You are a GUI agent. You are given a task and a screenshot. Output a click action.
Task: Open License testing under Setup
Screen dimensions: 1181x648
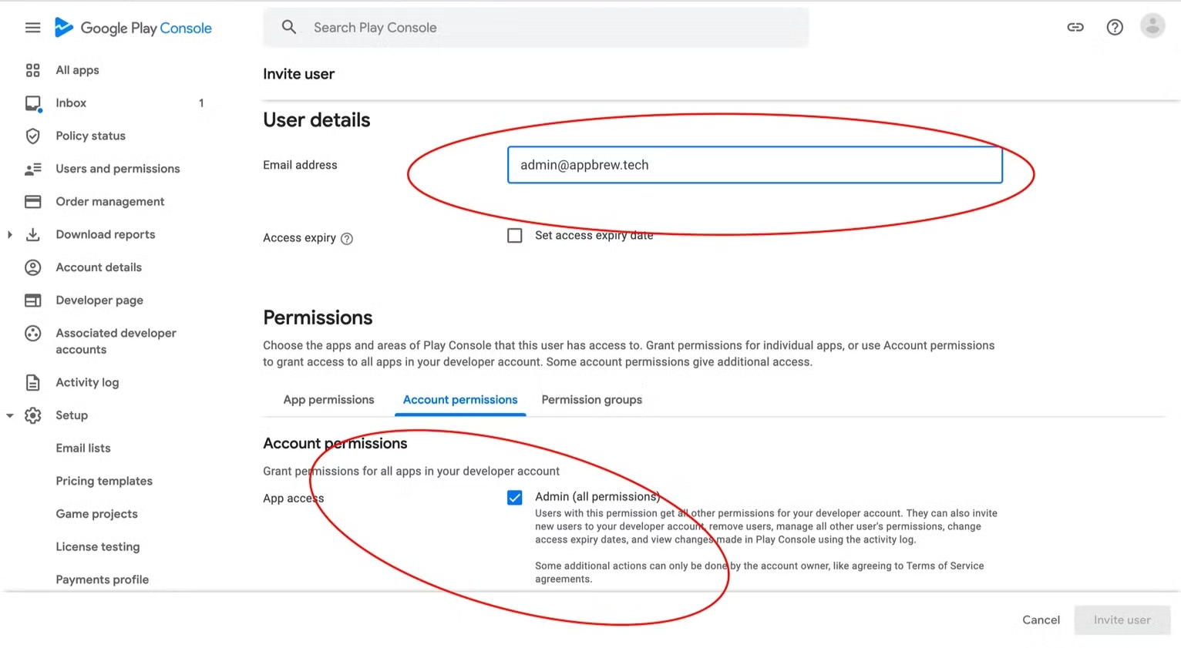(x=98, y=547)
